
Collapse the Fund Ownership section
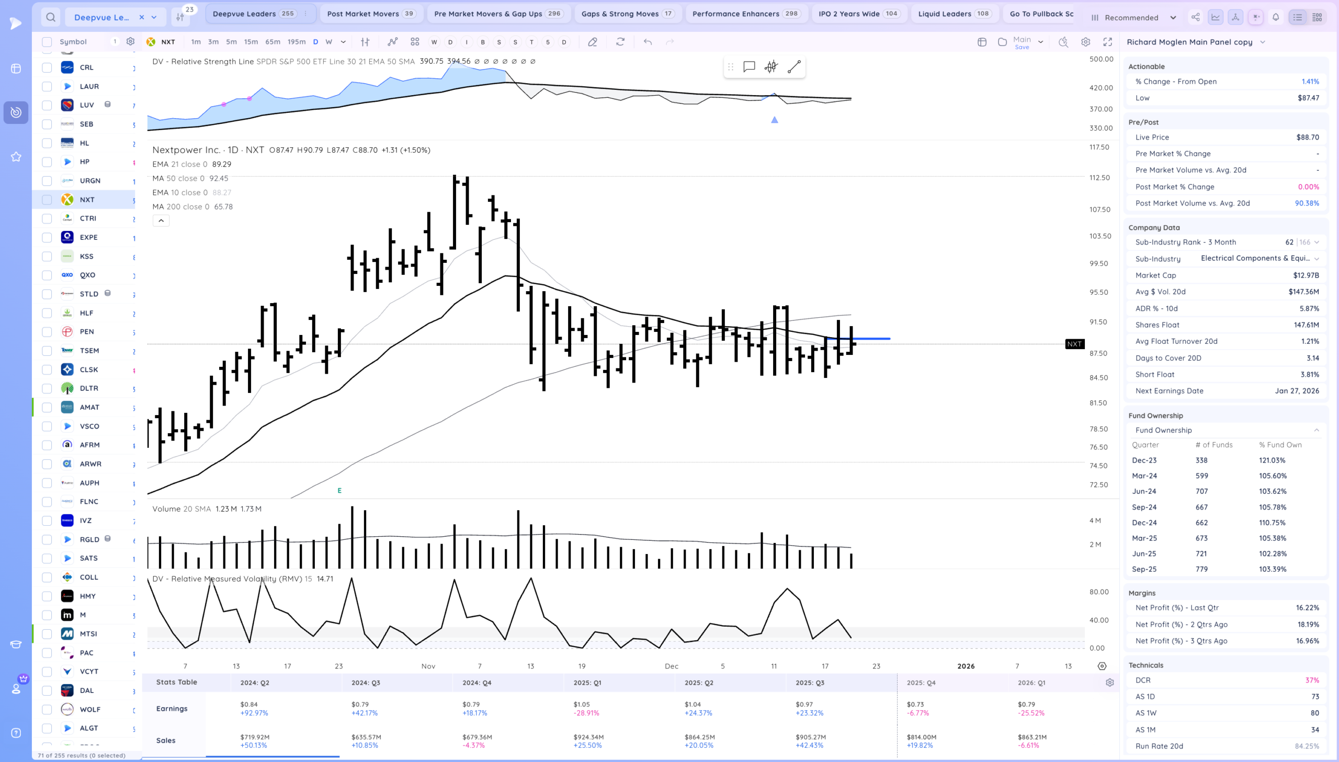point(1316,430)
